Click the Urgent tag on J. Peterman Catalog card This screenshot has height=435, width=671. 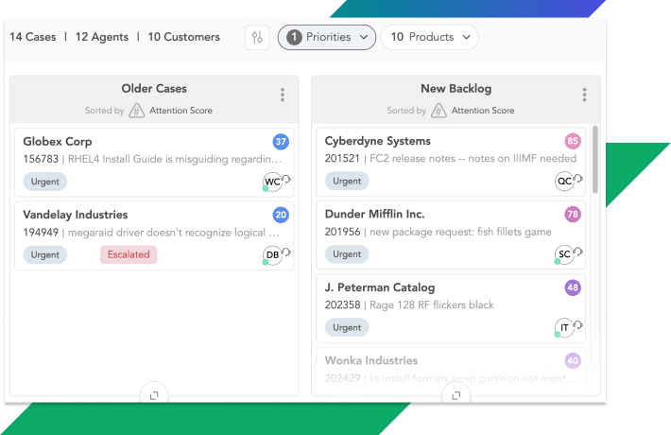347,327
